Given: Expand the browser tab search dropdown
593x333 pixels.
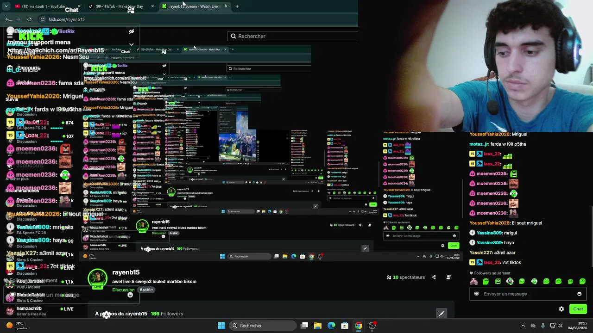Looking at the screenshot, I should pos(6,6).
